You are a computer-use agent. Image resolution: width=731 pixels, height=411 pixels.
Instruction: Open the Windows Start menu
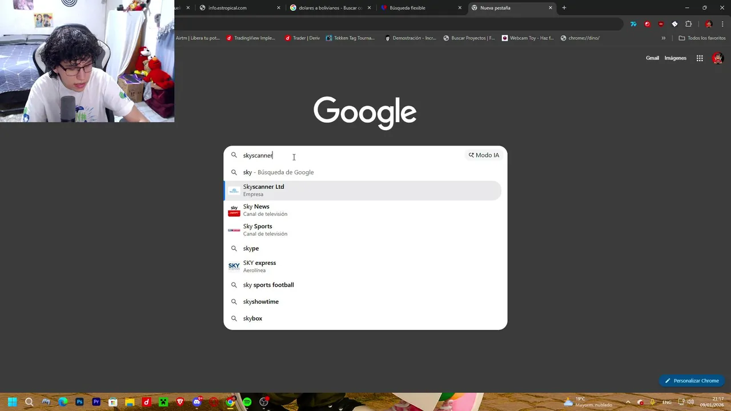click(13, 402)
